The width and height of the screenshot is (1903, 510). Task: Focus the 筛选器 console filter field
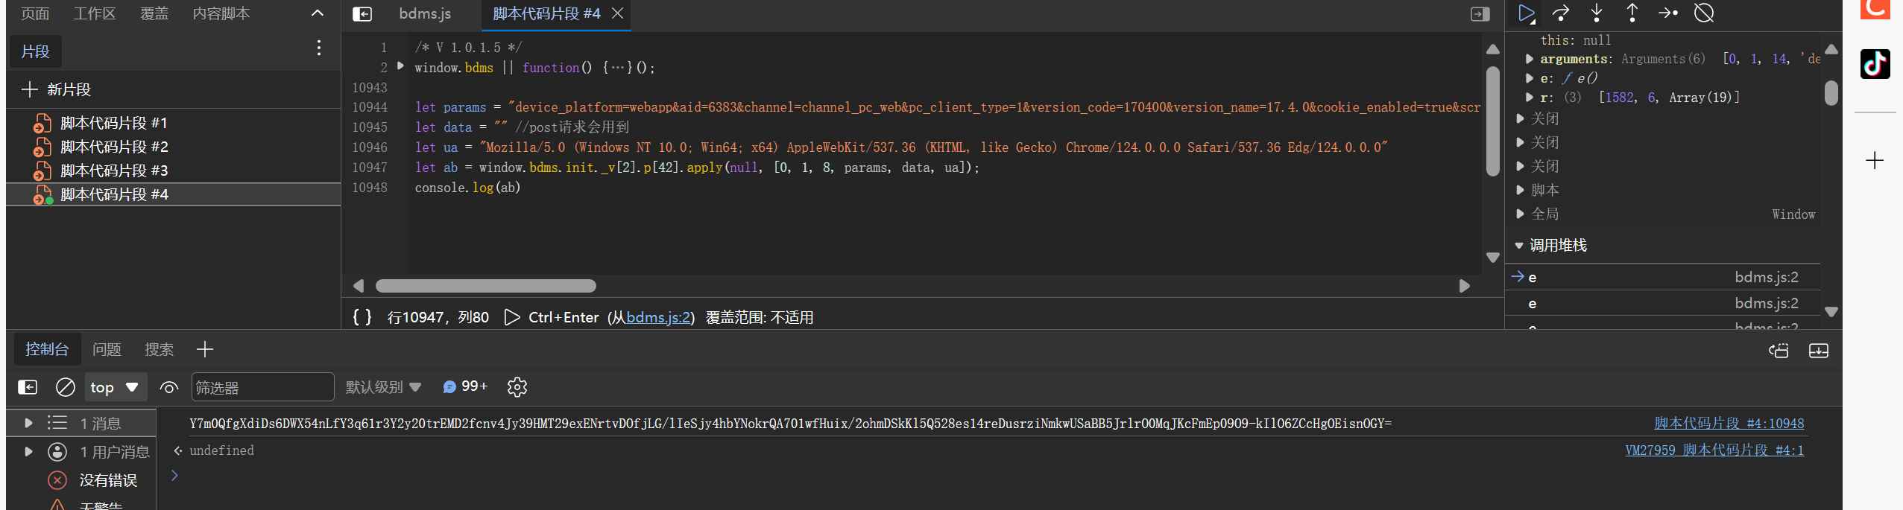(262, 387)
